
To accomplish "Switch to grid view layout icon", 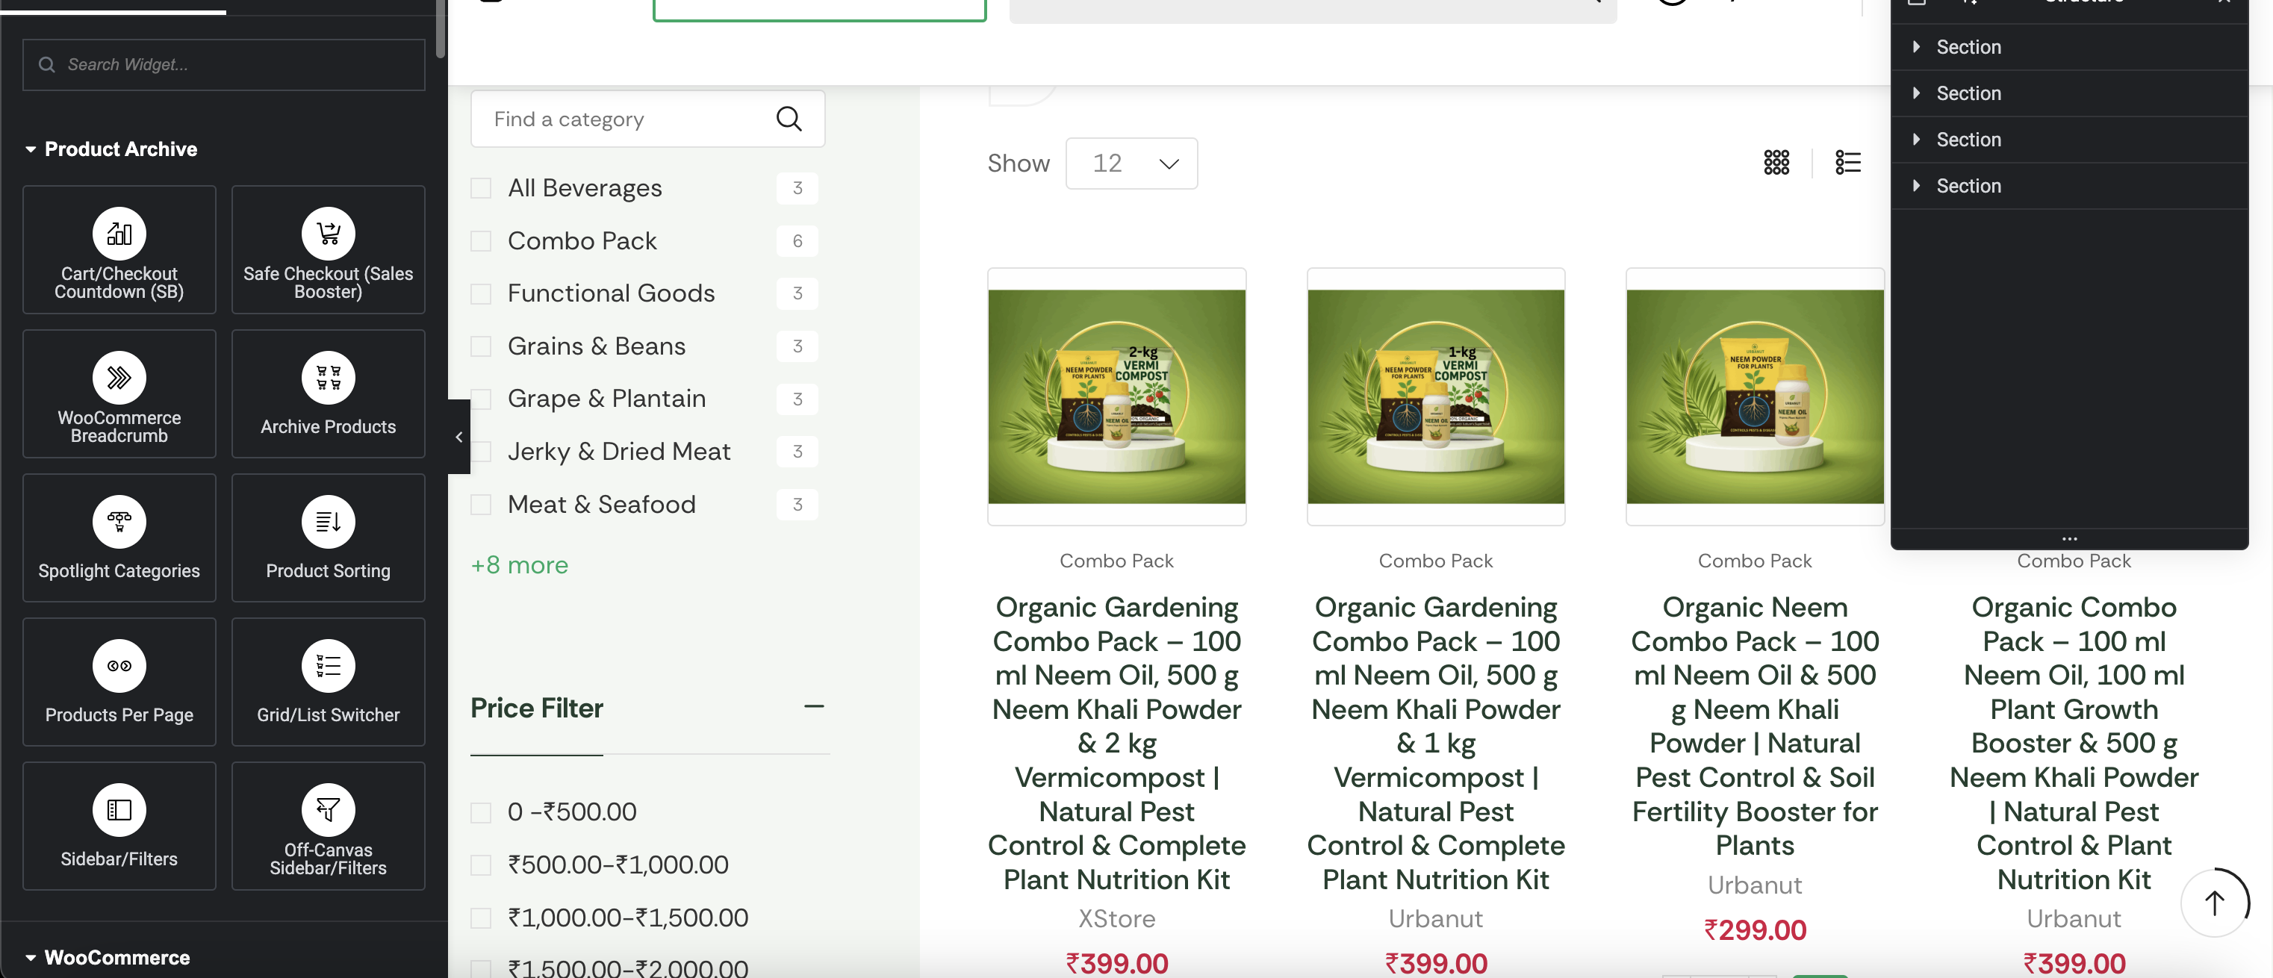I will tap(1776, 162).
